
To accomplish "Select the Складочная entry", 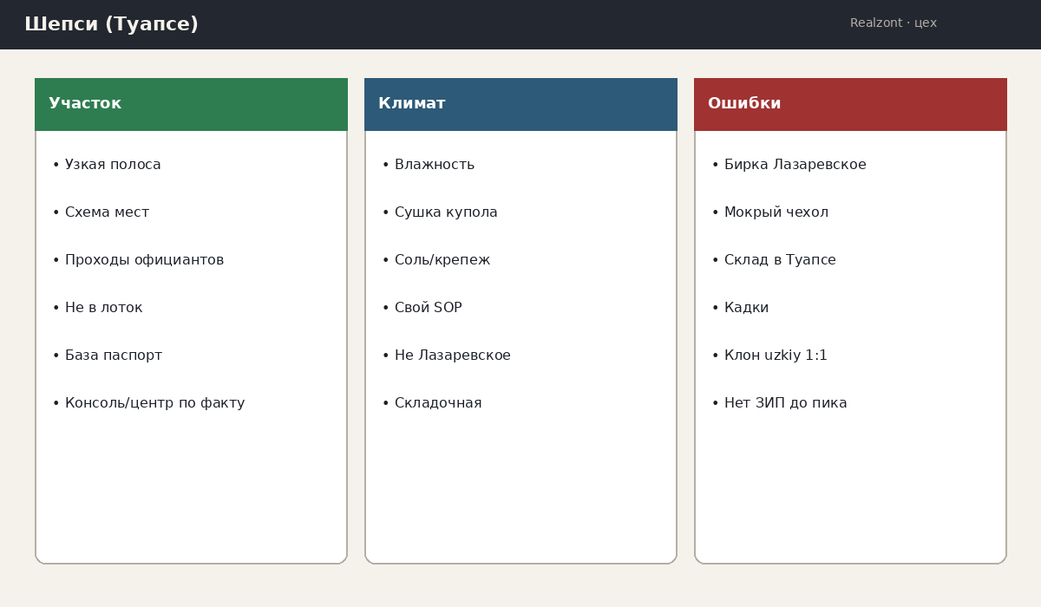I will [432, 403].
